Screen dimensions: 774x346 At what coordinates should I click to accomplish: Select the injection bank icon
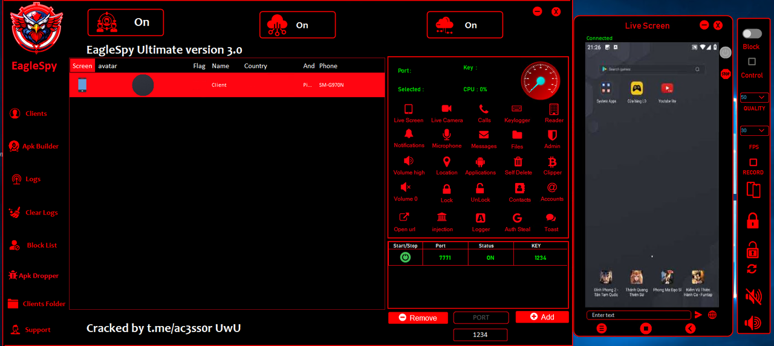coord(442,217)
